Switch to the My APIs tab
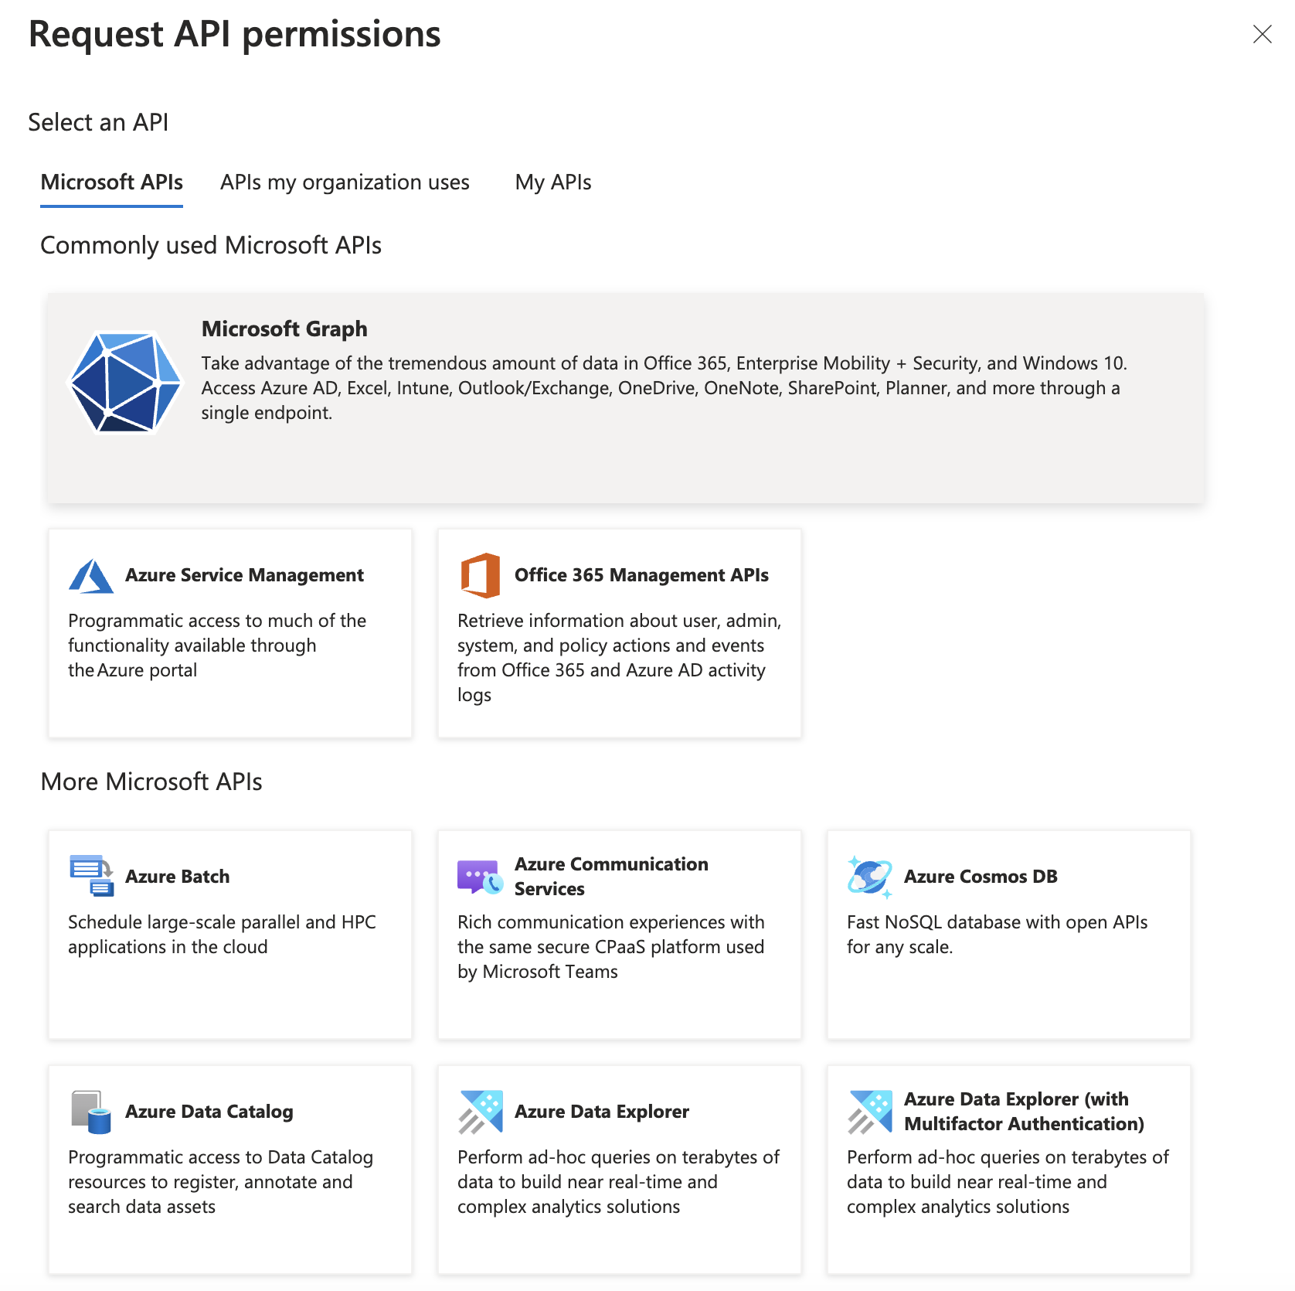 (x=553, y=182)
